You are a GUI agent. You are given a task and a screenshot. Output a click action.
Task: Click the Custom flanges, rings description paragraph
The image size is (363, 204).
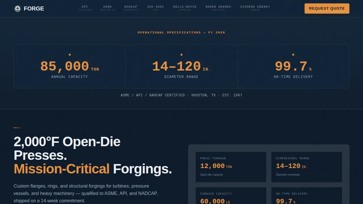pyautogui.click(x=86, y=193)
